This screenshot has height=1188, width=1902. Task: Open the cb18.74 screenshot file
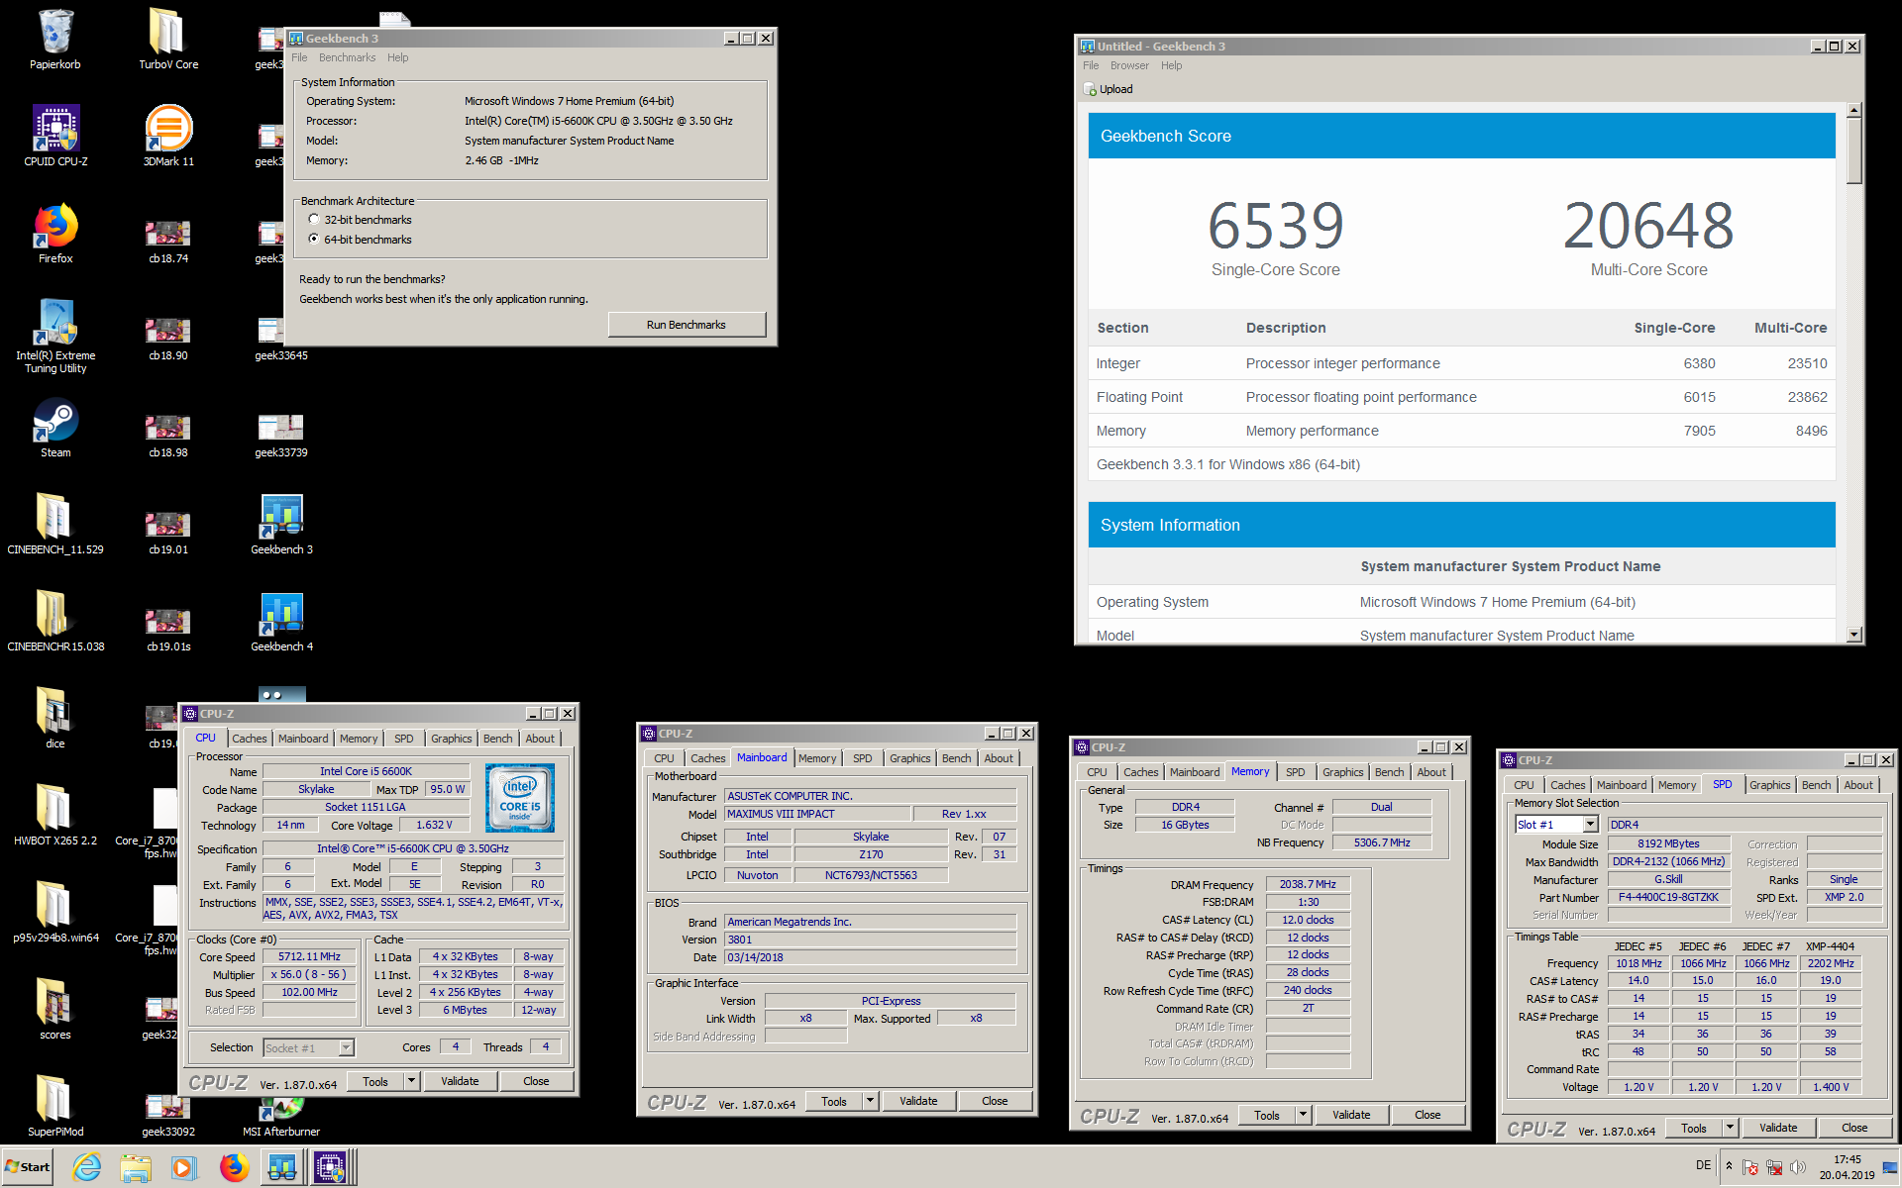tap(168, 244)
